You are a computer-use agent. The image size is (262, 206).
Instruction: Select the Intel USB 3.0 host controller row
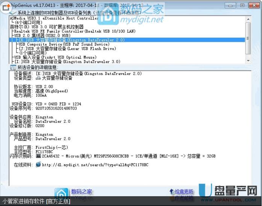point(47,27)
